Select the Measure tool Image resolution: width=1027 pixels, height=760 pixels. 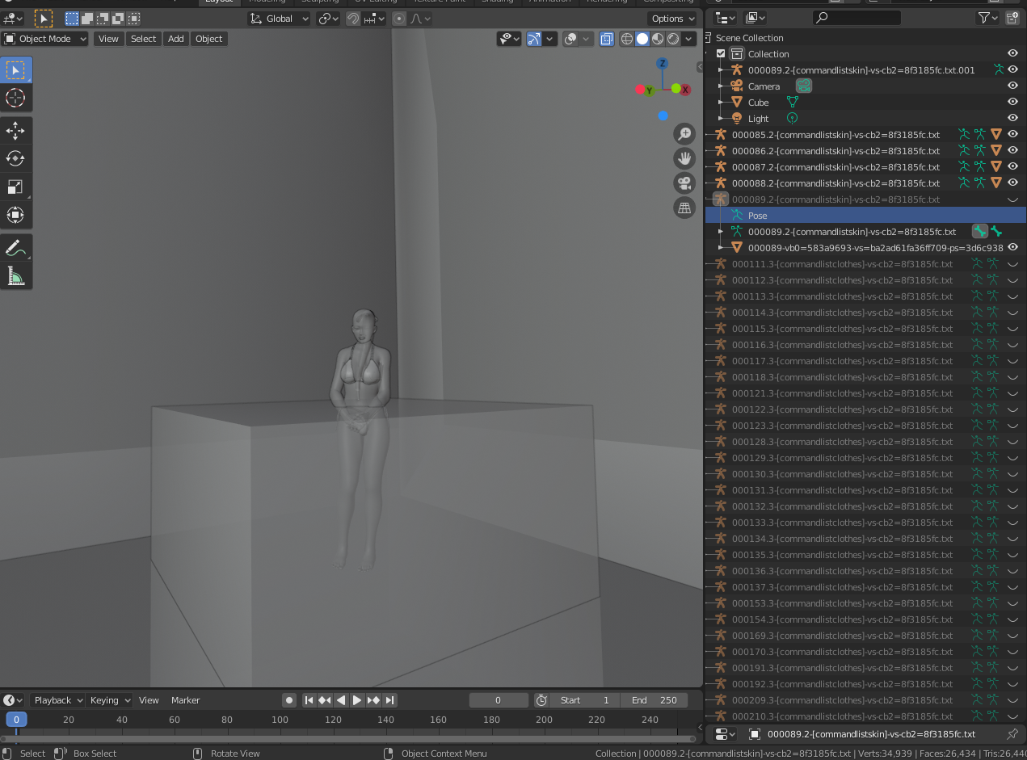click(x=15, y=276)
